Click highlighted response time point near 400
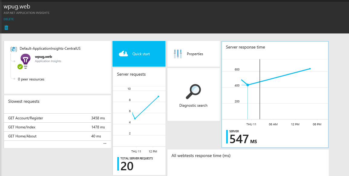Viewport: 349px width, 176px height. tap(248, 85)
